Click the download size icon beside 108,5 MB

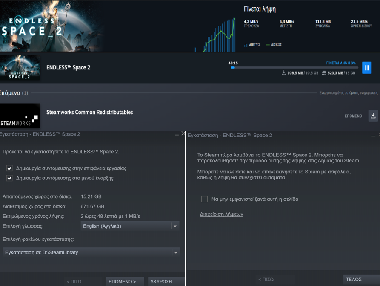pos(283,73)
